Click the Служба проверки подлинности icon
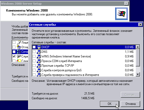 [39, 75]
